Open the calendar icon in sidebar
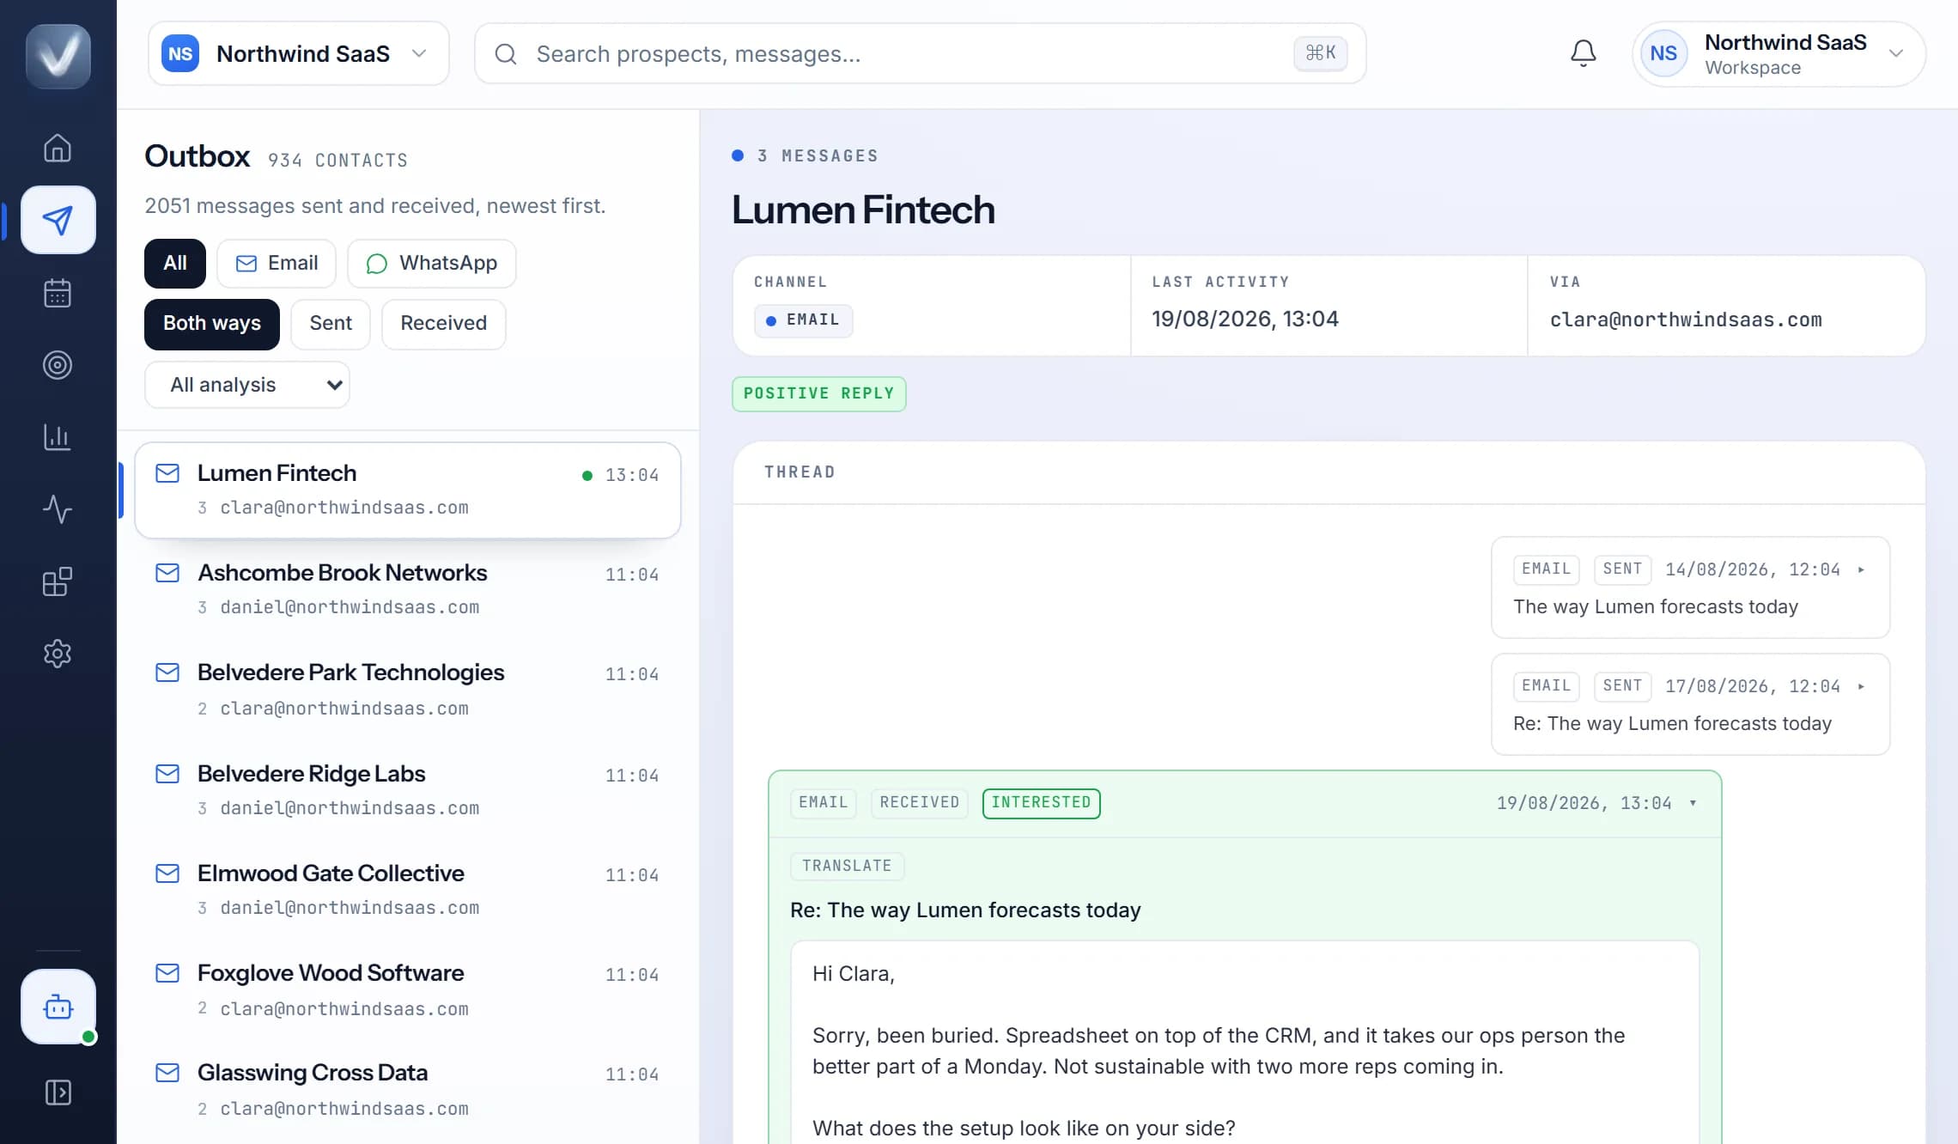The width and height of the screenshot is (1958, 1144). 58,293
